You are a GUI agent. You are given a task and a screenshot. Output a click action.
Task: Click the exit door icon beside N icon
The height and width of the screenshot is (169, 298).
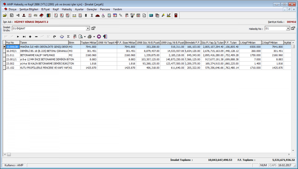click(105, 36)
